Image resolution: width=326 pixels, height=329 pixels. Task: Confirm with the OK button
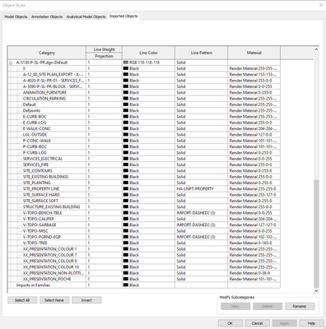[x=231, y=323]
